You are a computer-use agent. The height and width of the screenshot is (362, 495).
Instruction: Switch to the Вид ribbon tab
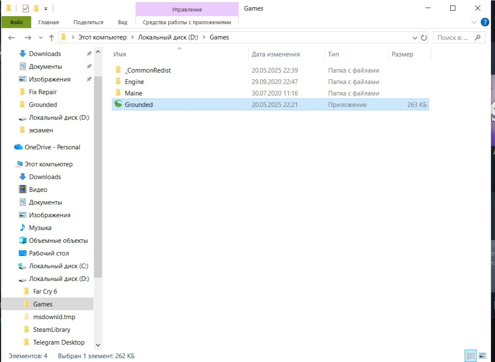[x=123, y=22]
